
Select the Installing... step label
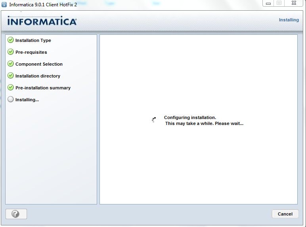click(x=27, y=100)
